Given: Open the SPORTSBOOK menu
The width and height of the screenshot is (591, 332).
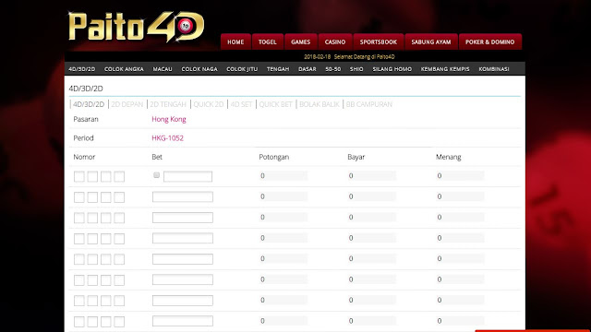Looking at the screenshot, I should (379, 41).
